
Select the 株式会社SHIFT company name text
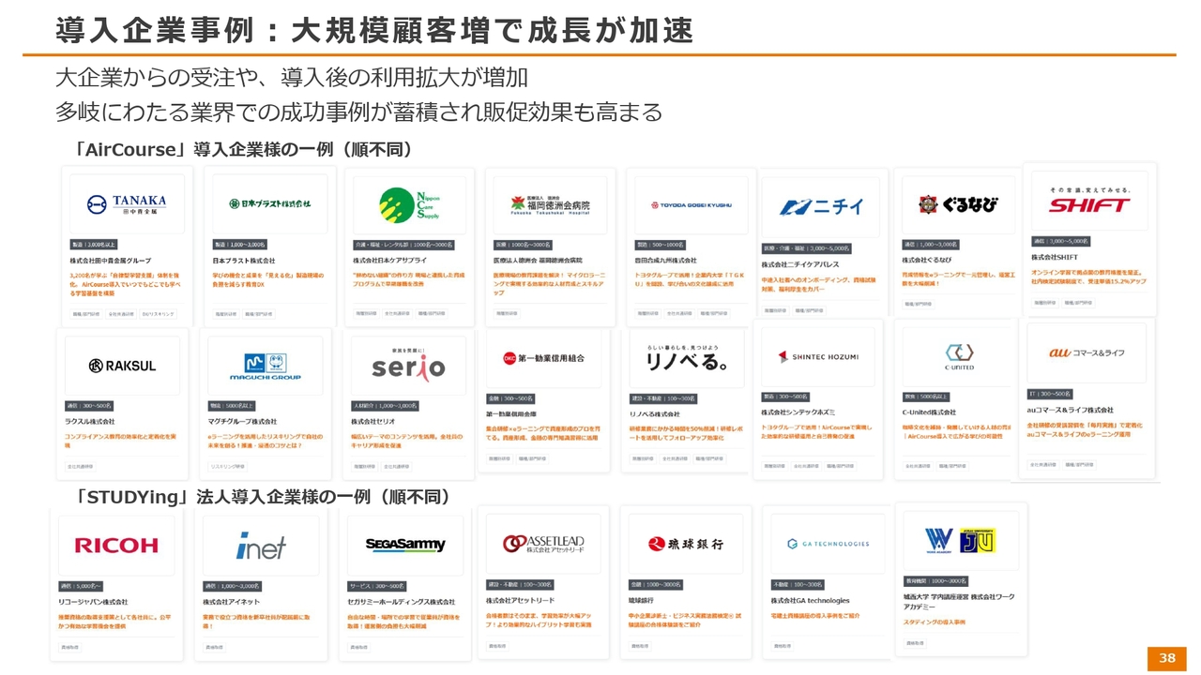[1056, 256]
